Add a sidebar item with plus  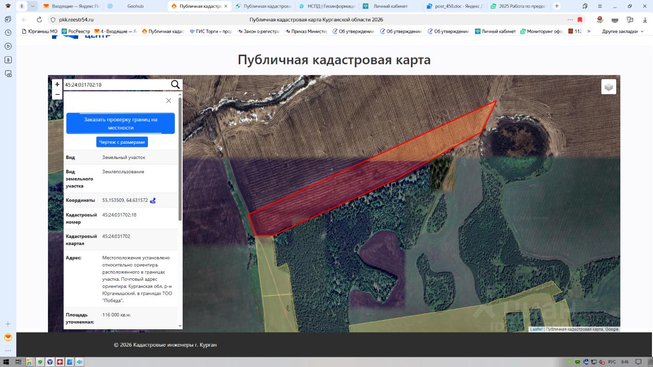click(x=8, y=324)
